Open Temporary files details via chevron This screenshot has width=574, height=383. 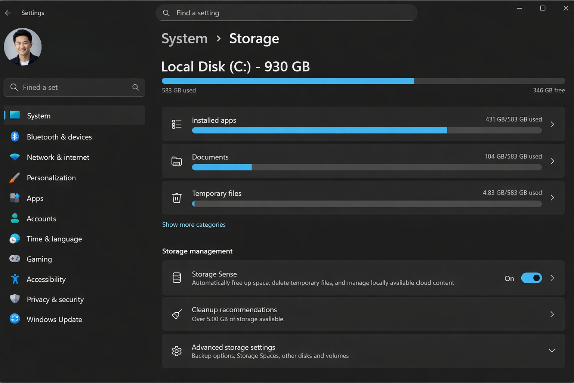pyautogui.click(x=552, y=198)
